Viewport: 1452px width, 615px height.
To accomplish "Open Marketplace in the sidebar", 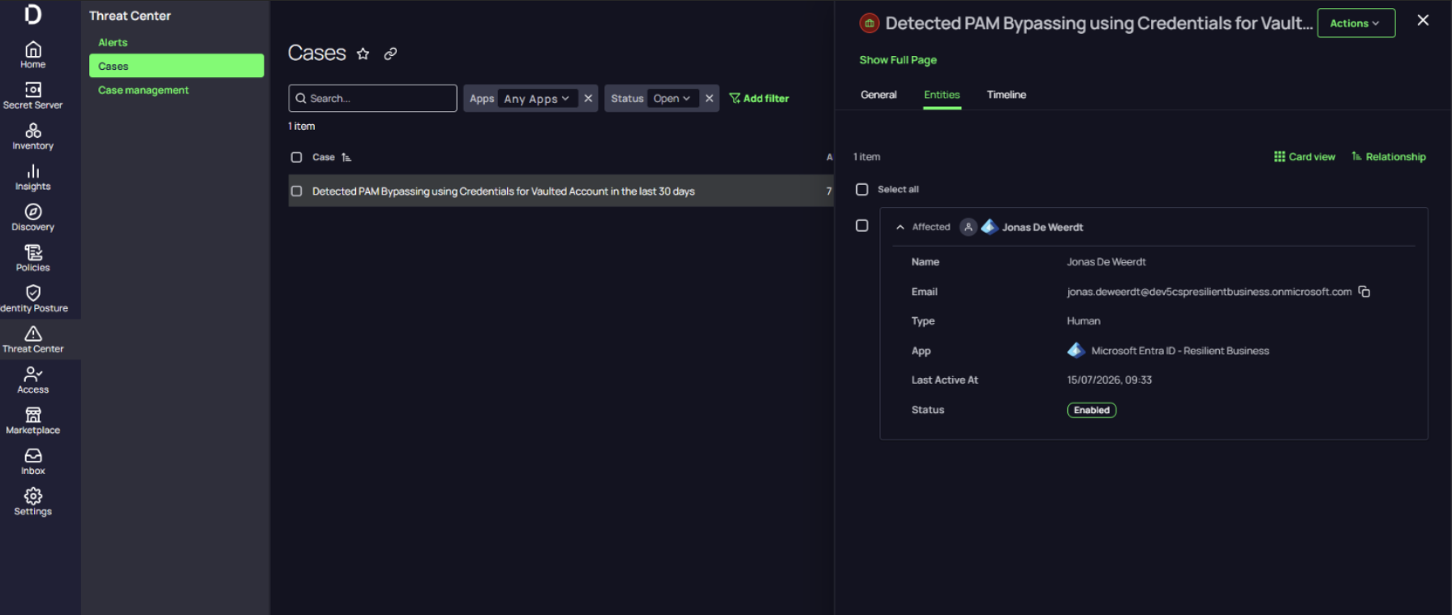I will click(x=32, y=420).
